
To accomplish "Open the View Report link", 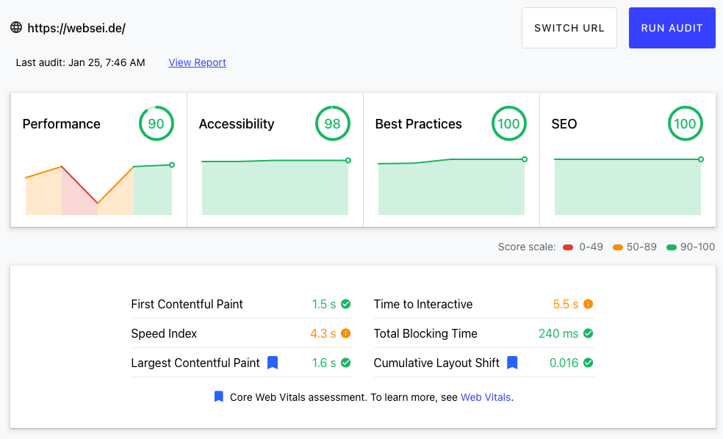I will click(198, 62).
